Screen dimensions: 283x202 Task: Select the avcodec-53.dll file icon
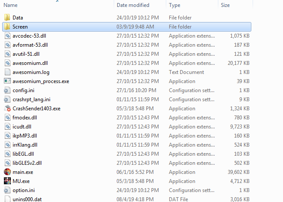point(7,36)
